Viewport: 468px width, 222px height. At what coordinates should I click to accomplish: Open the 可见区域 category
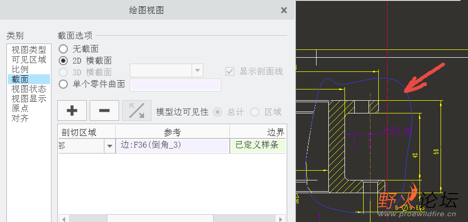28,60
